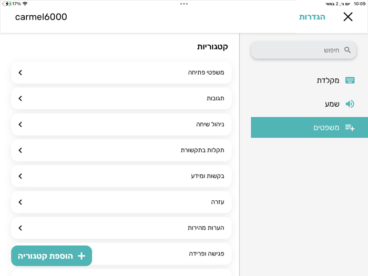368x276 pixels.
Task: Tap the battery indicator in status bar
Action: 6,4
